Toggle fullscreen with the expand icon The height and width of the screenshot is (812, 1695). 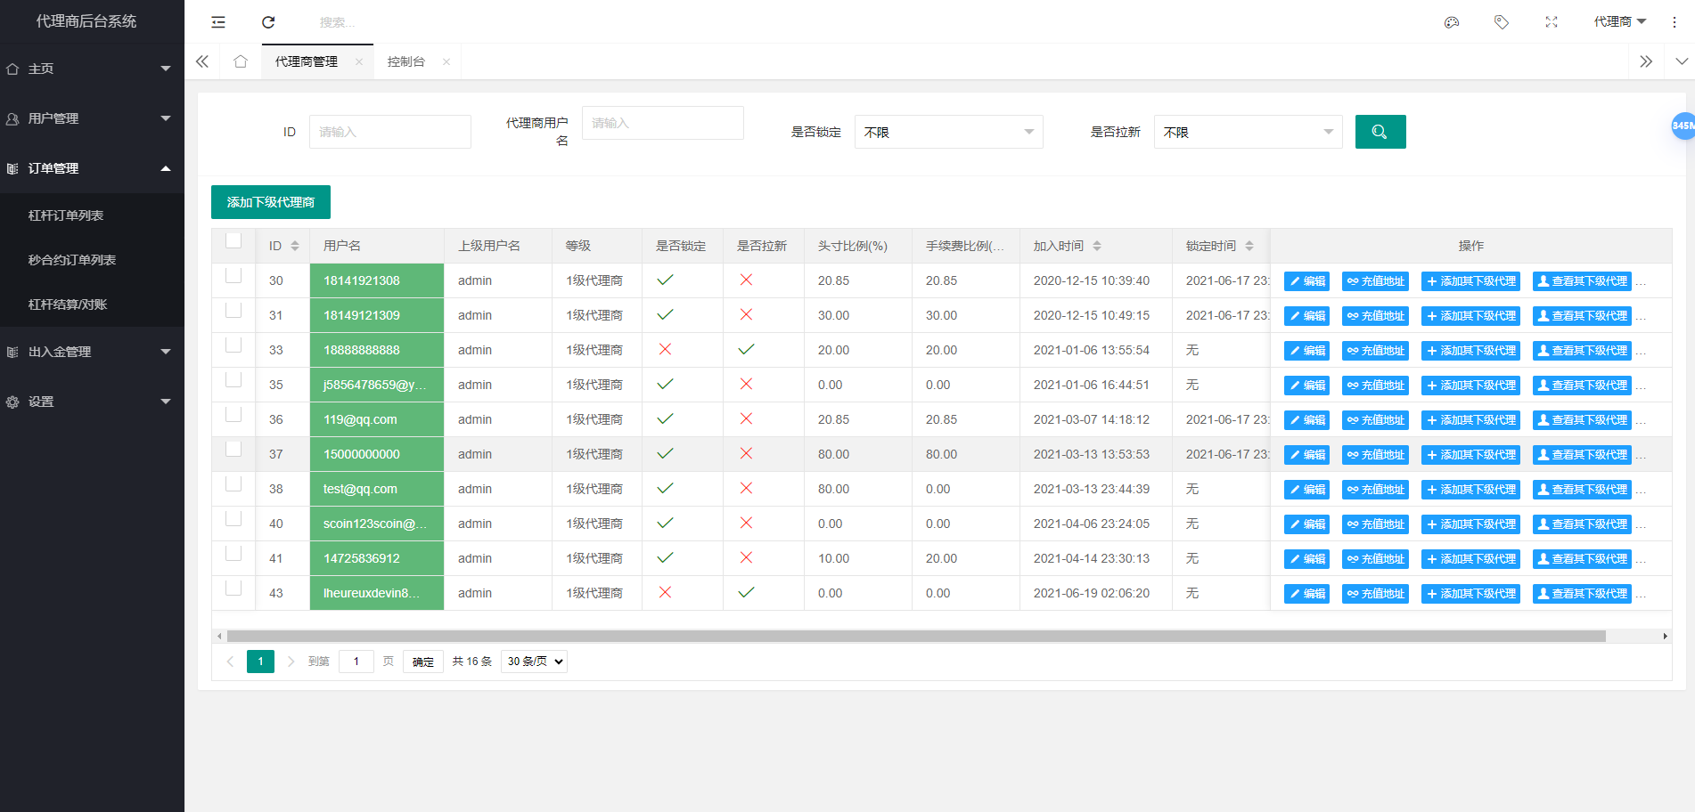tap(1552, 22)
